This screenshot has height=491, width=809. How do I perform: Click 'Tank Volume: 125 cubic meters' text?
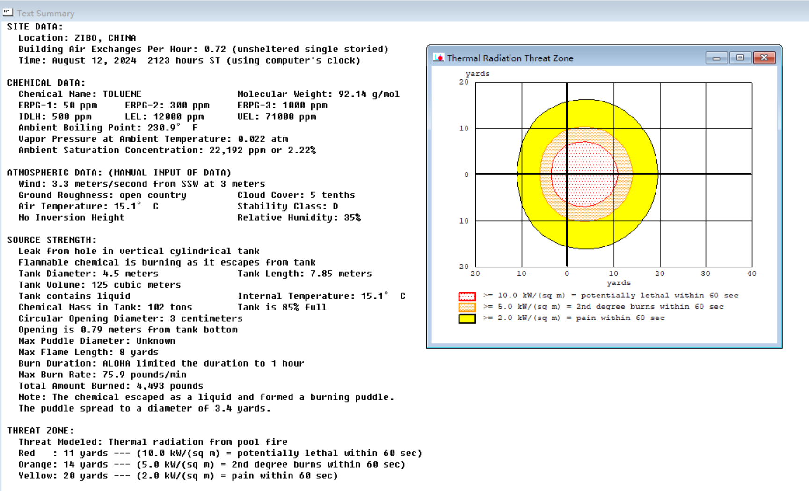pos(99,285)
